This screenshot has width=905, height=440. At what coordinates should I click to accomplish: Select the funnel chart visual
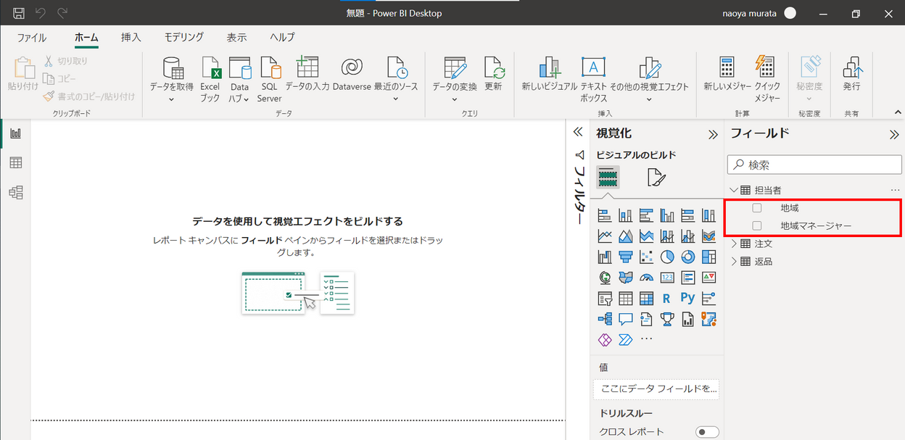click(625, 257)
